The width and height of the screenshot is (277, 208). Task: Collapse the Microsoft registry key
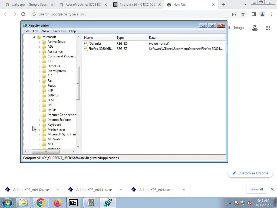34,37
